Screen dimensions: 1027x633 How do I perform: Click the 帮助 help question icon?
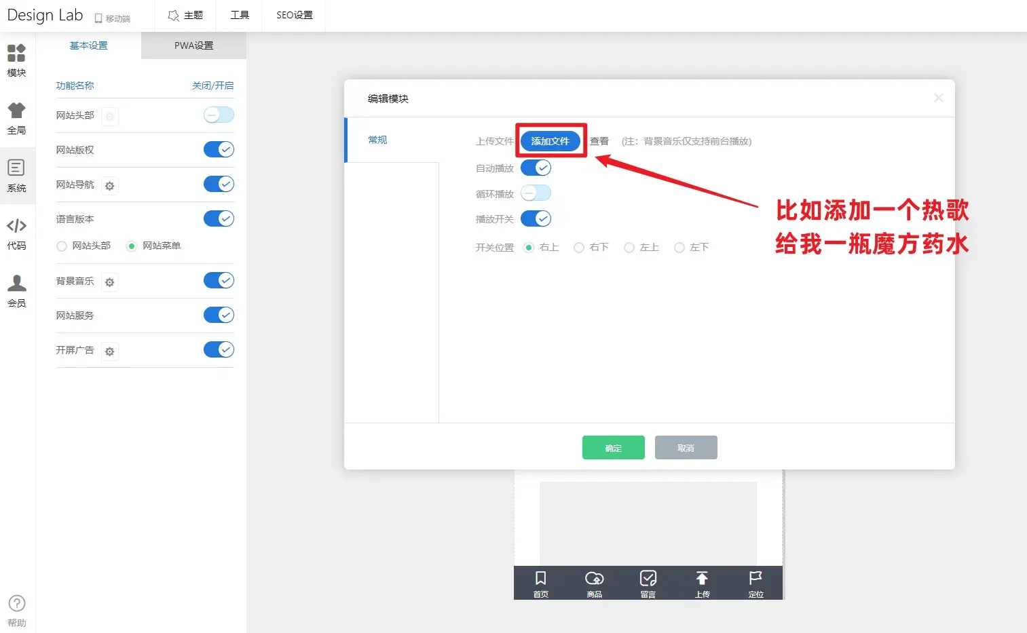(x=16, y=604)
